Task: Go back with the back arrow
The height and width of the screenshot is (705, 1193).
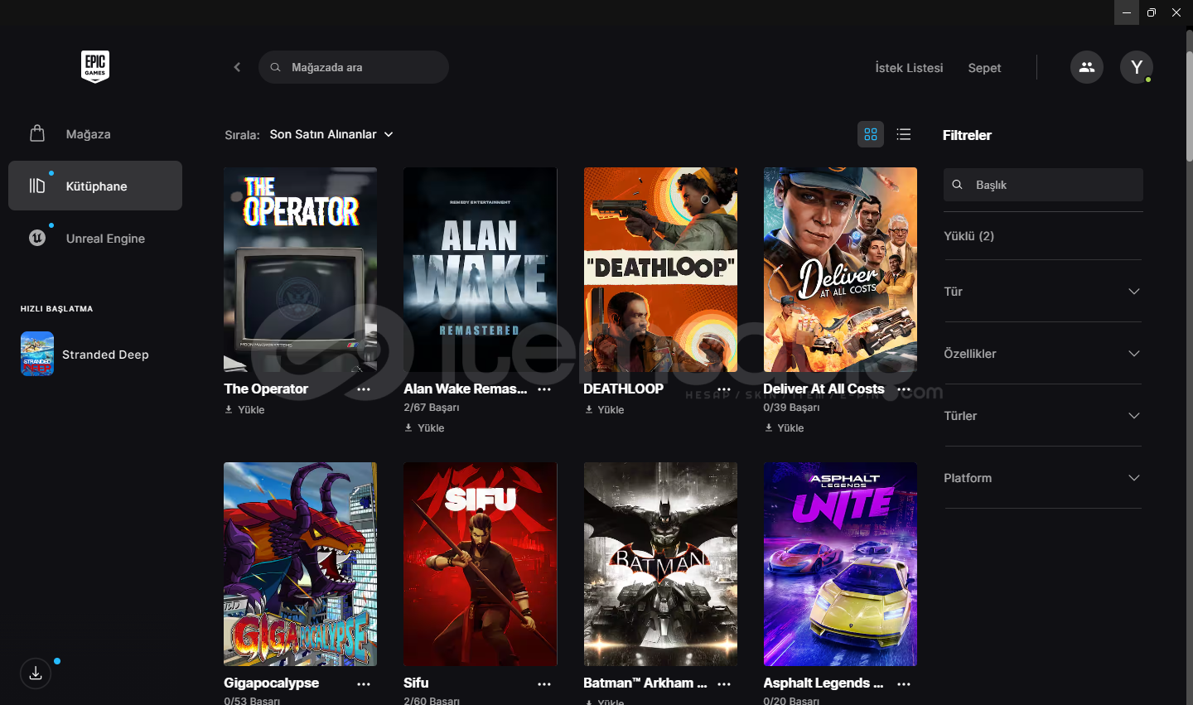Action: (237, 67)
